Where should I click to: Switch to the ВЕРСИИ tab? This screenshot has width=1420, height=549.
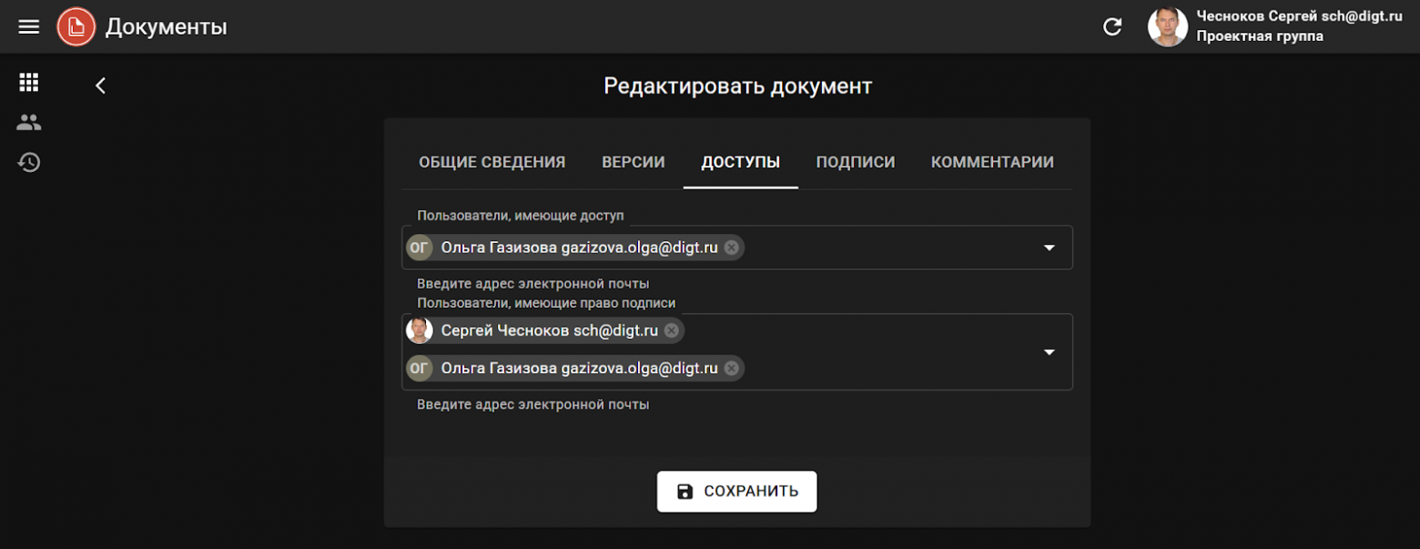coord(633,161)
